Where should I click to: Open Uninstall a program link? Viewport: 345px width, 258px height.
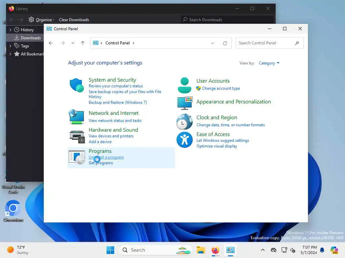[106, 157]
